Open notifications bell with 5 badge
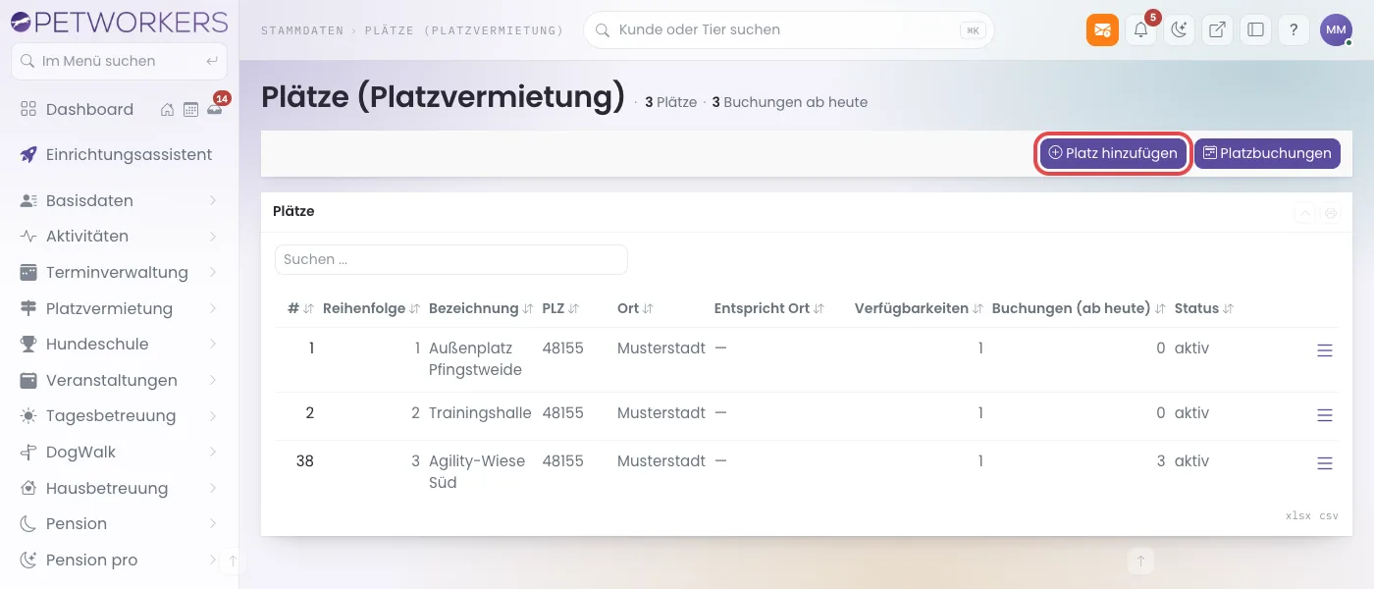 1140,30
